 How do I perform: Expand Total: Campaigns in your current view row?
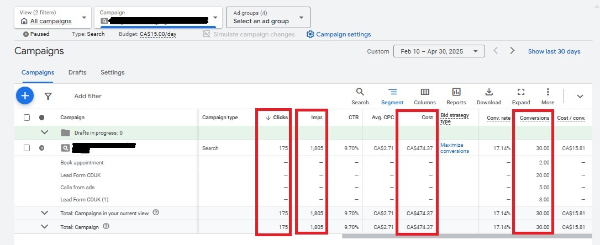click(45, 212)
